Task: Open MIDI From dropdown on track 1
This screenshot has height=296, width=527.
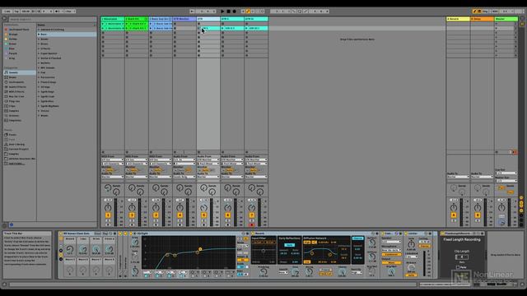Action: click(113, 160)
